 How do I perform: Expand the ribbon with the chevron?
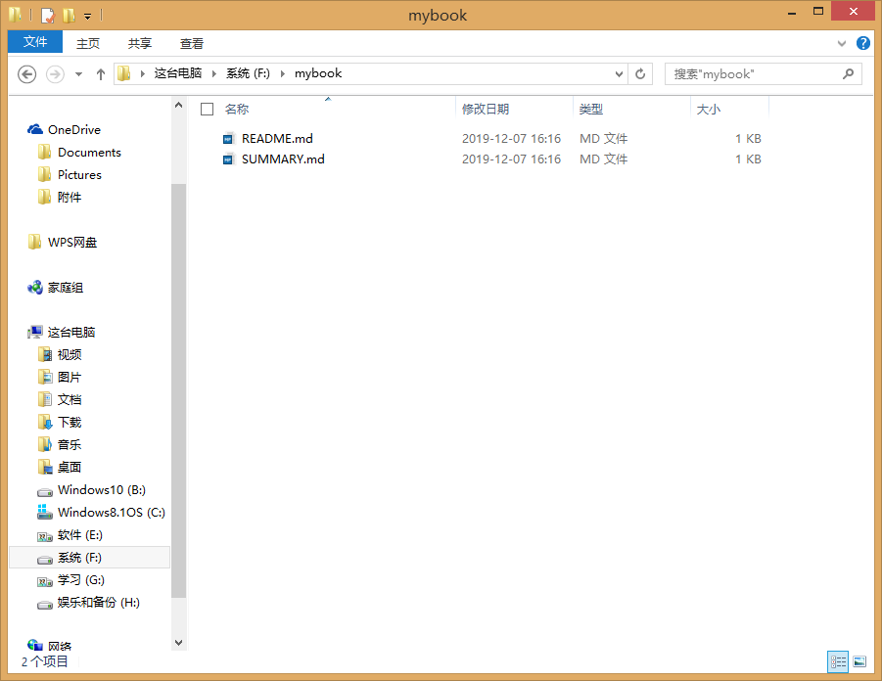click(842, 43)
